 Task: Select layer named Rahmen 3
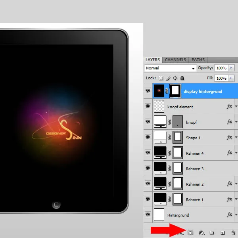coord(195,169)
